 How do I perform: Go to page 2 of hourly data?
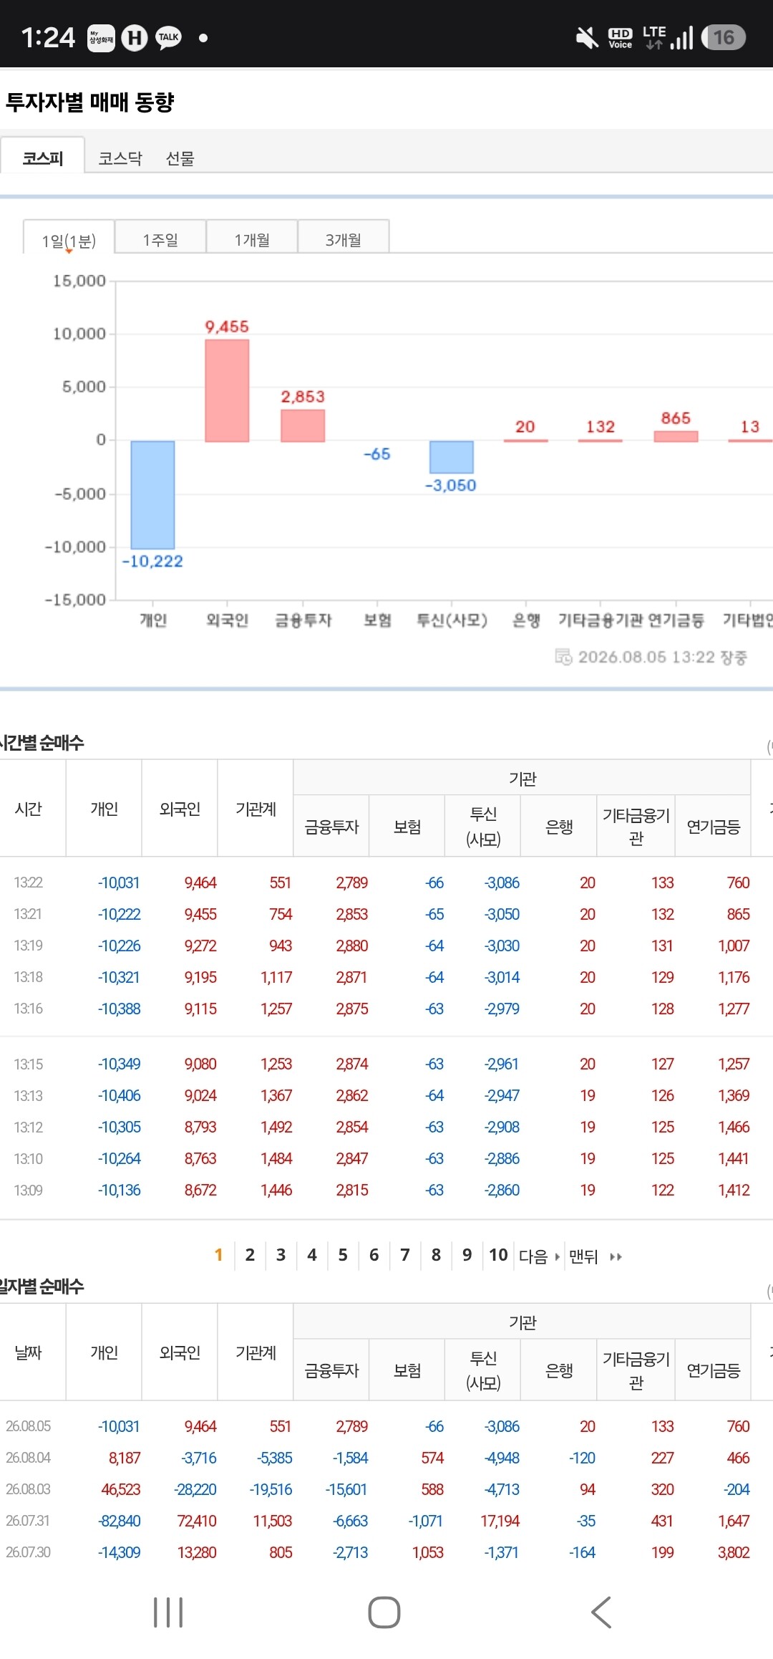(x=250, y=1255)
